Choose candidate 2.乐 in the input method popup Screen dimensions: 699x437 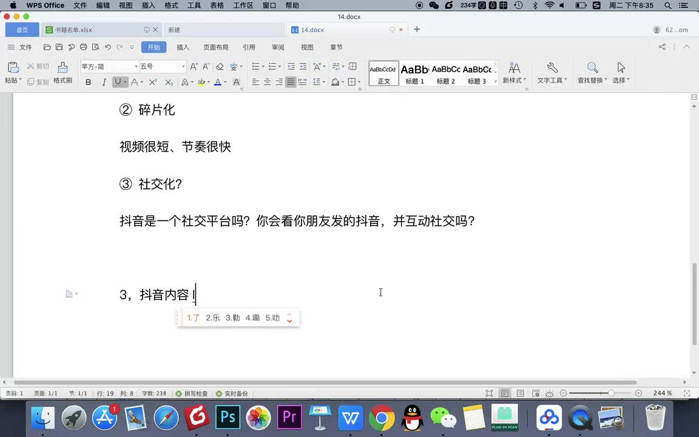tap(212, 318)
